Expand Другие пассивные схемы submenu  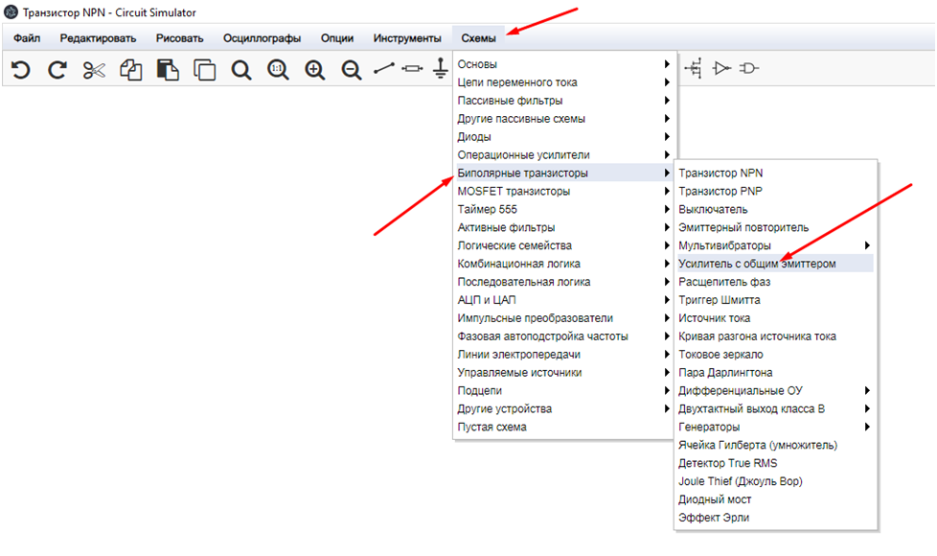coord(563,118)
